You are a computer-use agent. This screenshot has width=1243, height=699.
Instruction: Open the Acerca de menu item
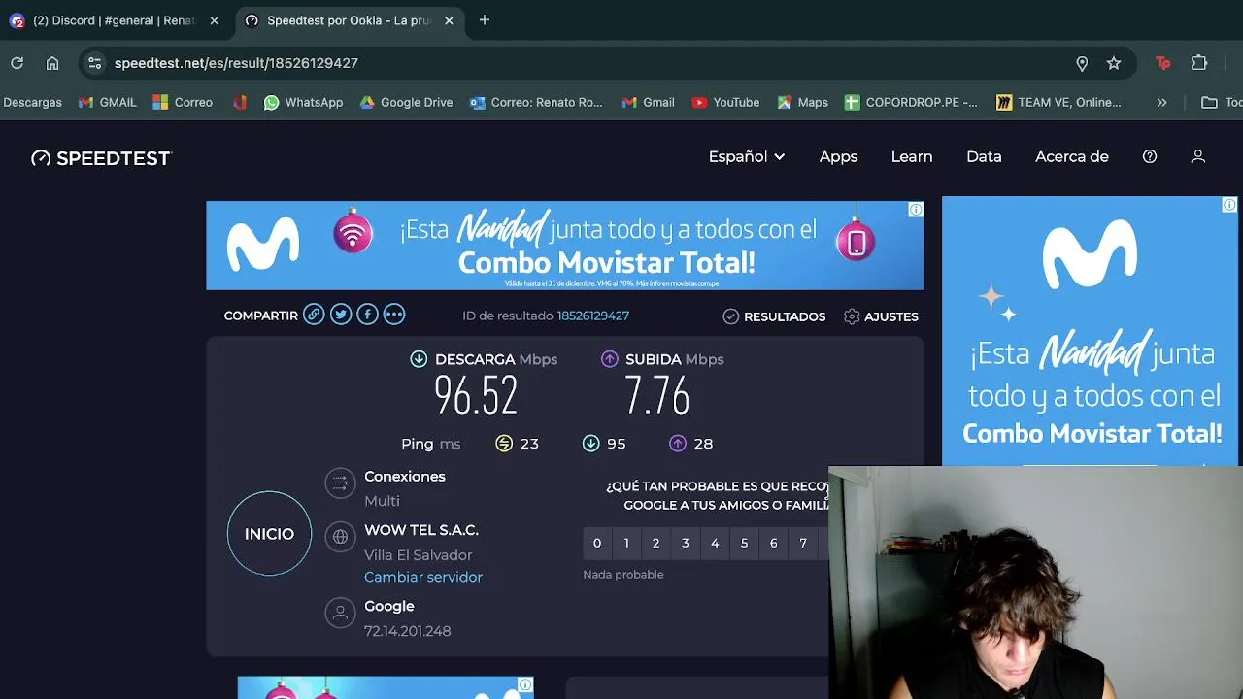tap(1072, 156)
